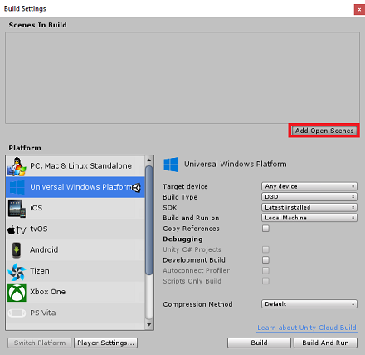
Task: Toggle the Unity C# Projects checkbox
Action: (265, 249)
